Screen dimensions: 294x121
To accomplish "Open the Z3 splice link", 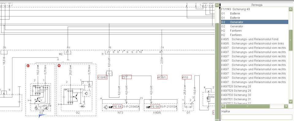I will pos(126,77).
